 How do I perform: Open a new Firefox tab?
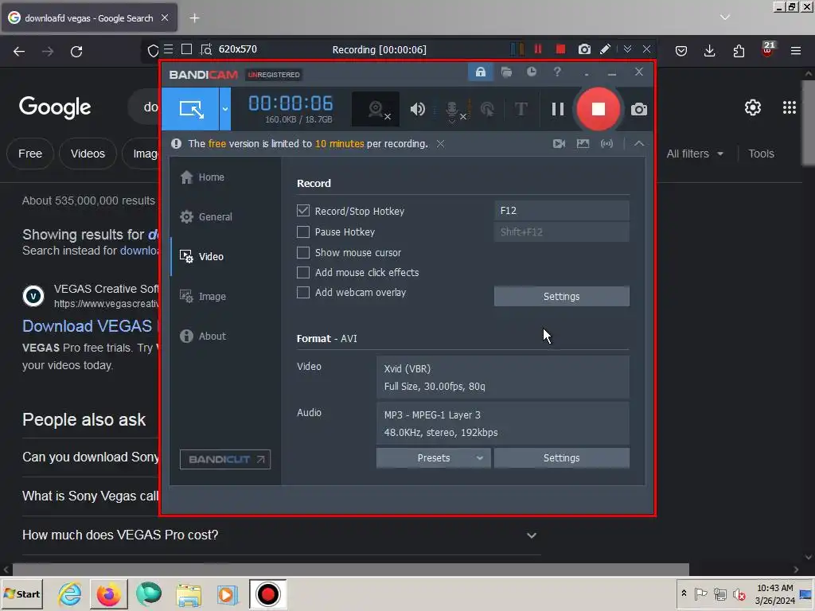194,18
